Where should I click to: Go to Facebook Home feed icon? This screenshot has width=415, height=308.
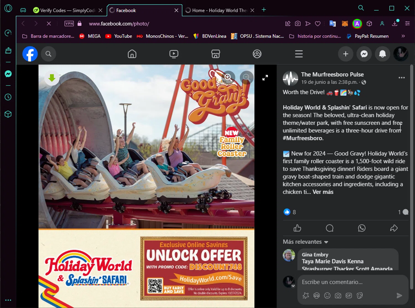click(x=132, y=54)
